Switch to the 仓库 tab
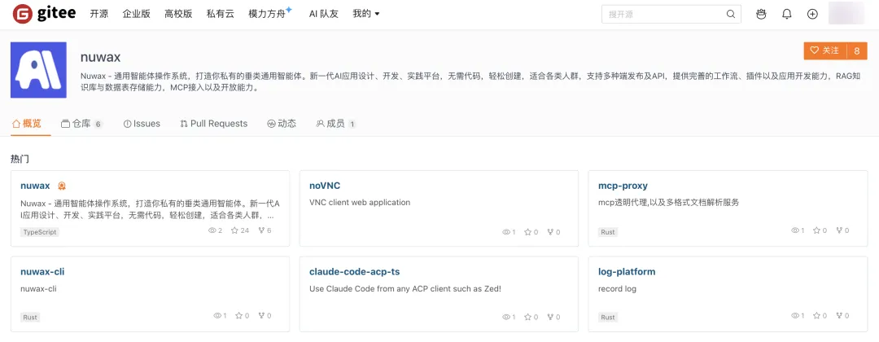 (82, 124)
